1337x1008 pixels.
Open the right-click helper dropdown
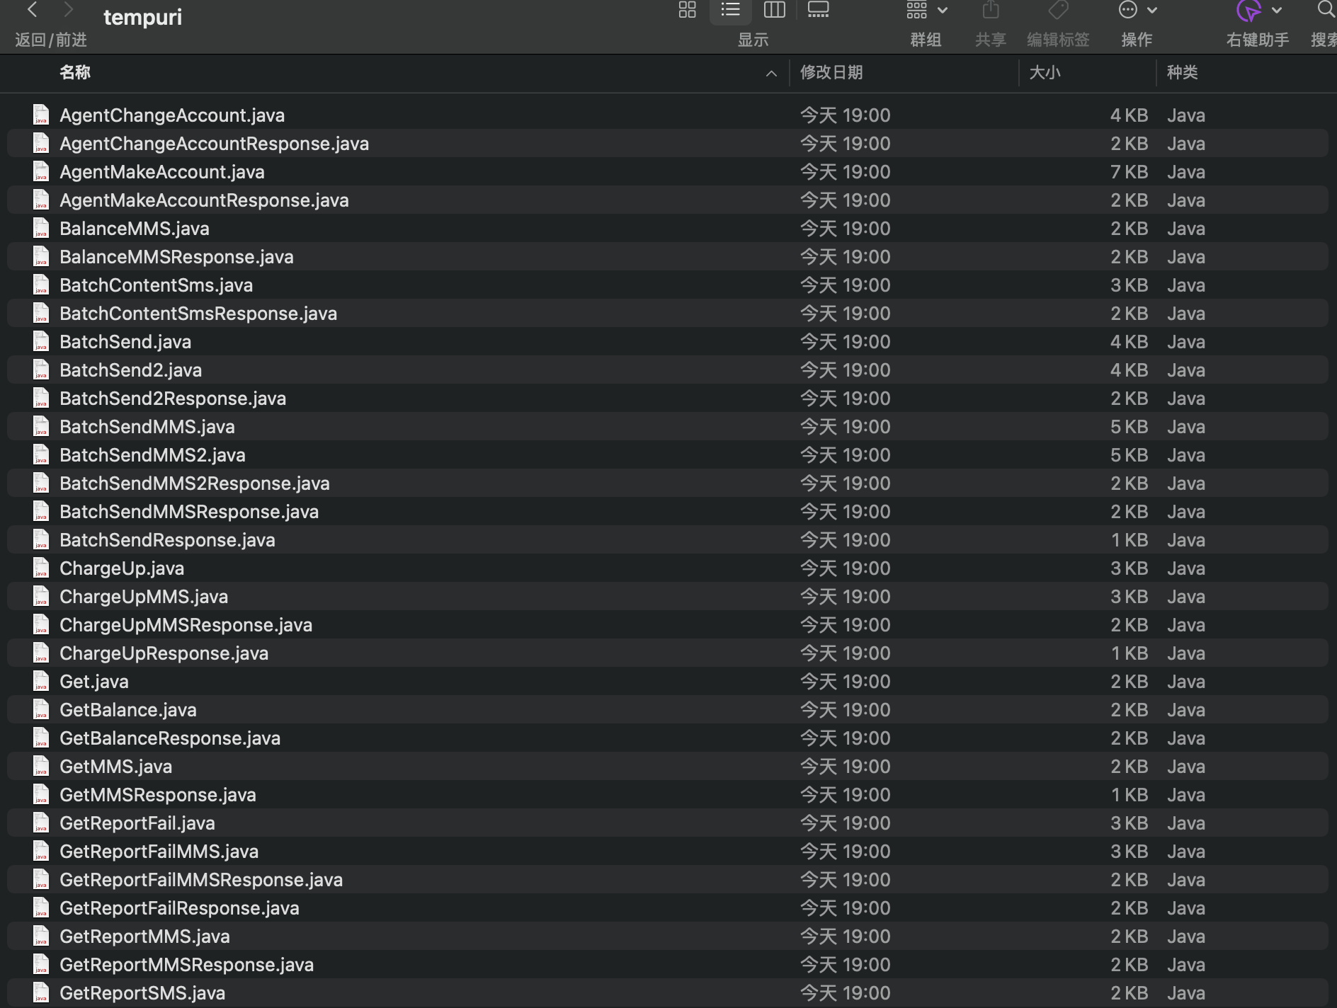[x=1258, y=10]
